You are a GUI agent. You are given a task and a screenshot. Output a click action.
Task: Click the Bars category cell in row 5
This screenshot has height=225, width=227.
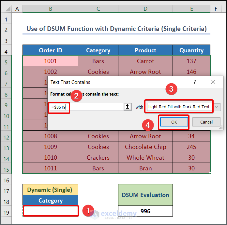[x=98, y=61]
